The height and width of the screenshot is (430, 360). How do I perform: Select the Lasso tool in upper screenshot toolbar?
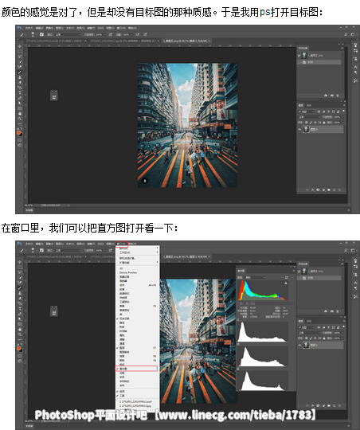[x=20, y=57]
